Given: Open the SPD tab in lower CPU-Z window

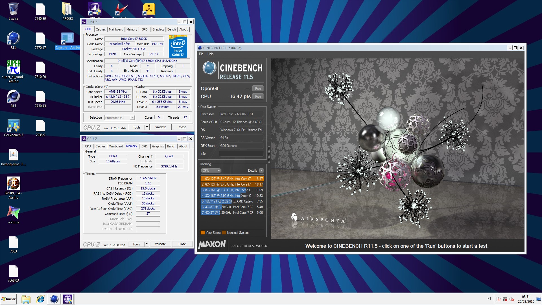Looking at the screenshot, I should (x=144, y=146).
